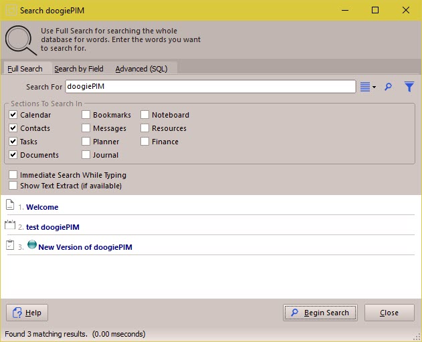The height and width of the screenshot is (342, 422).
Task: Uncheck the Contacts section checkbox
Action: coord(13,128)
